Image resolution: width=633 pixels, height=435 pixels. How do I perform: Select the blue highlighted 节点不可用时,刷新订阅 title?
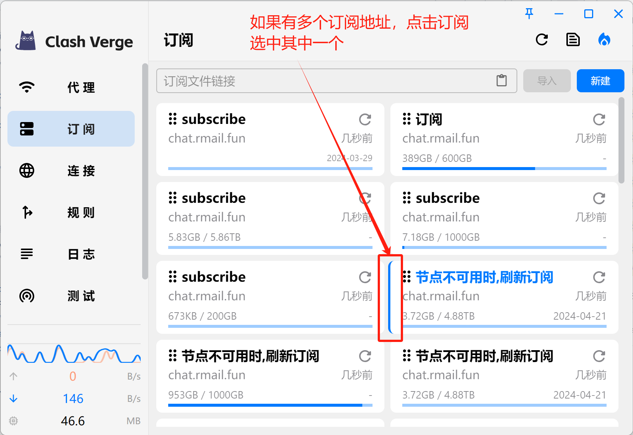pos(484,277)
